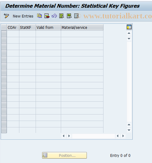Click the first row Valid from cell
The height and width of the screenshot is (163, 152).
(48, 34)
